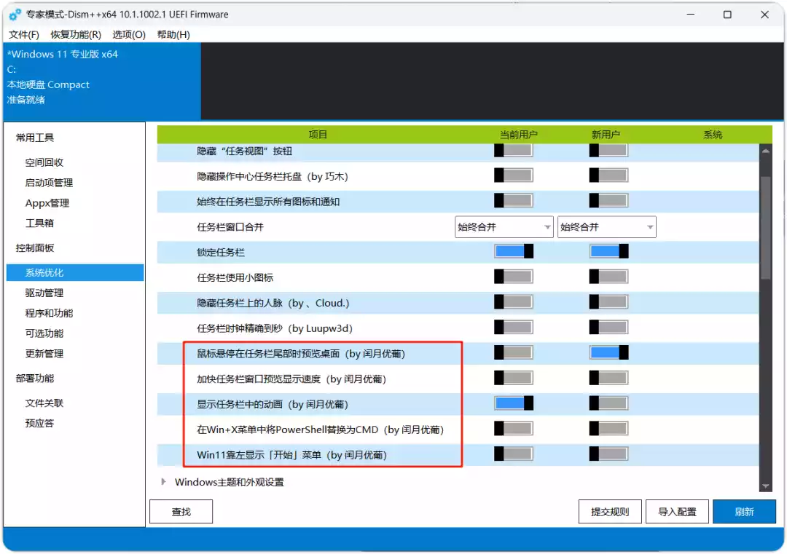Open 任务栏窗口合并 dropdown for new user
787x554 pixels.
606,227
